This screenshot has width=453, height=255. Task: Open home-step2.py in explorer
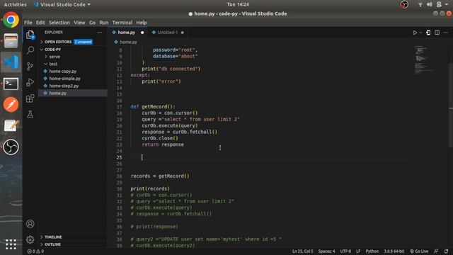tap(64, 86)
